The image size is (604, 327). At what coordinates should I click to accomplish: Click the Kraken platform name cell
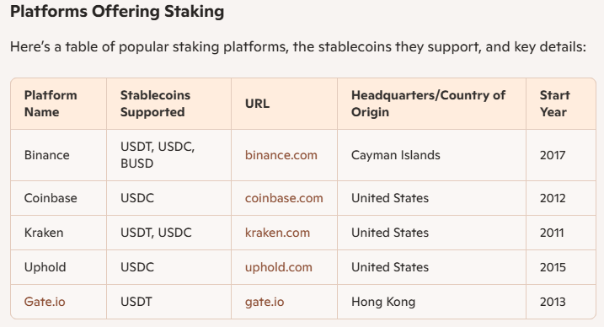[59, 233]
